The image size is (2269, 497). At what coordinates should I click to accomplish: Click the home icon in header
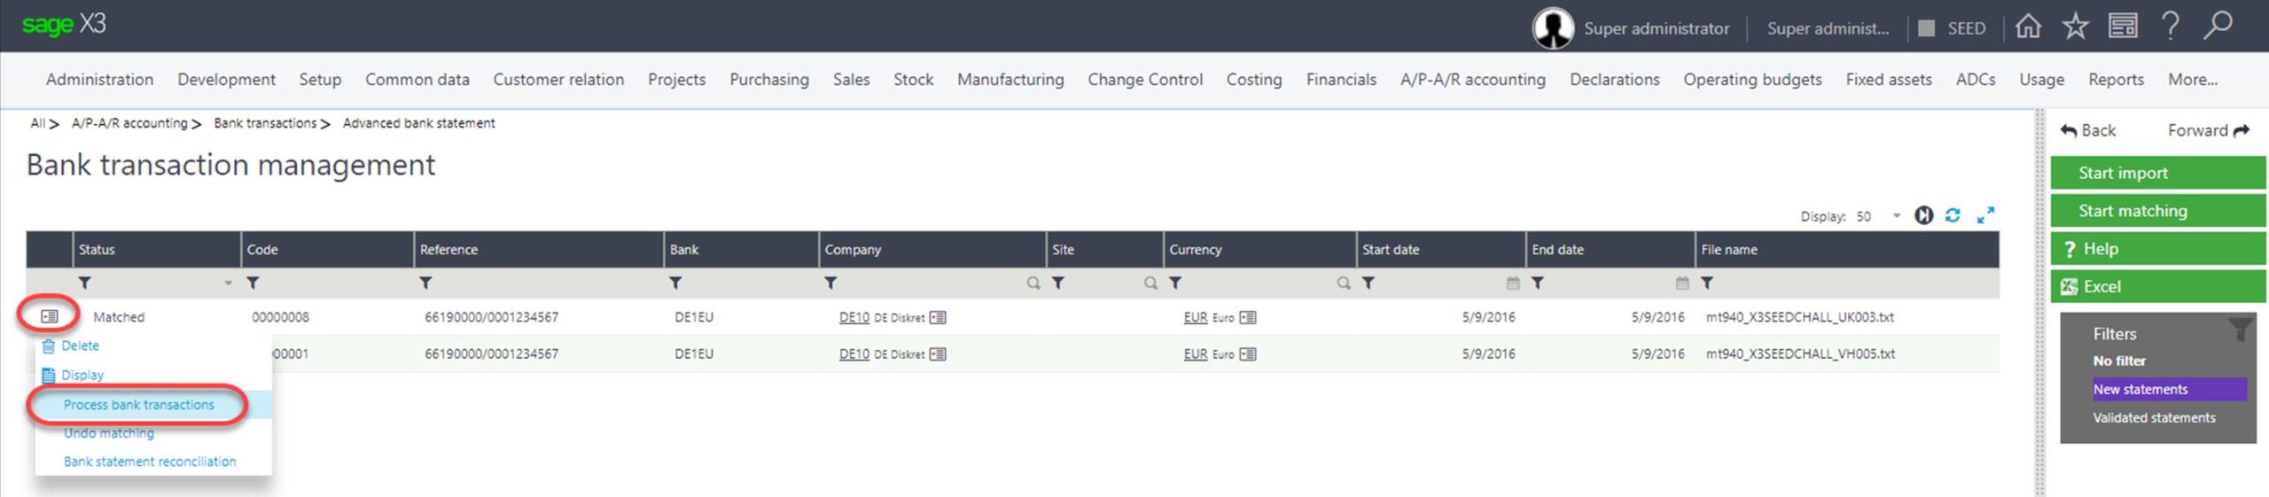[x=2028, y=27]
